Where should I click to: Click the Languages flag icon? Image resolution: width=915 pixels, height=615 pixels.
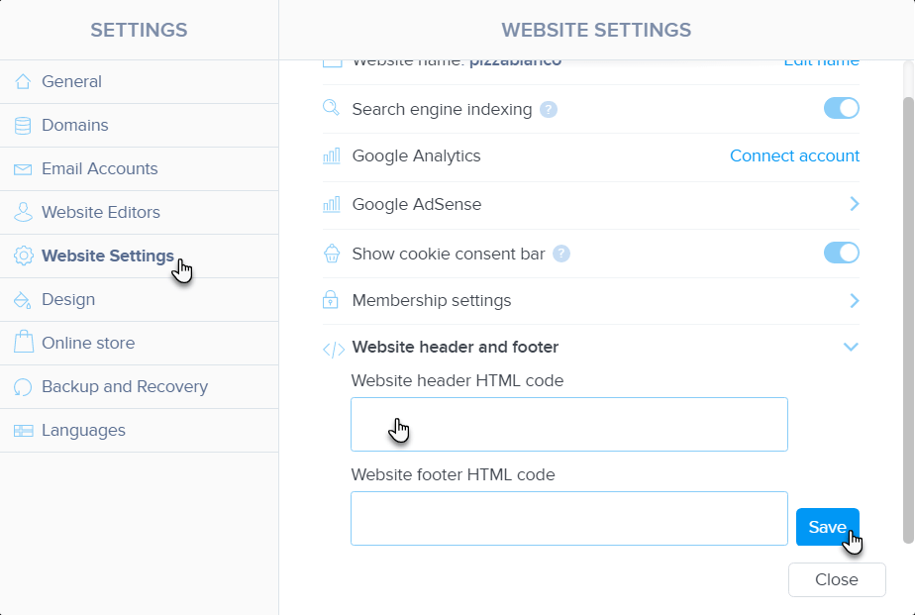click(x=23, y=431)
